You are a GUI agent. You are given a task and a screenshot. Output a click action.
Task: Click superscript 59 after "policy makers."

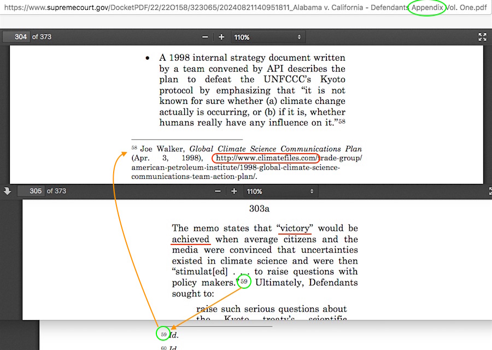(x=244, y=282)
